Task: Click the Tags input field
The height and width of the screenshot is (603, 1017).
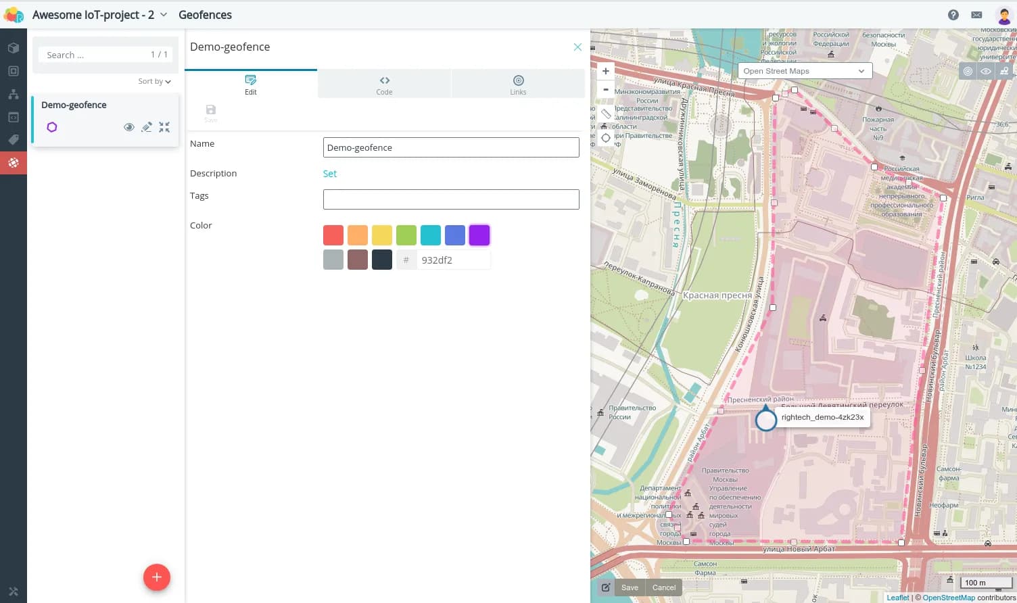Action: (x=451, y=199)
